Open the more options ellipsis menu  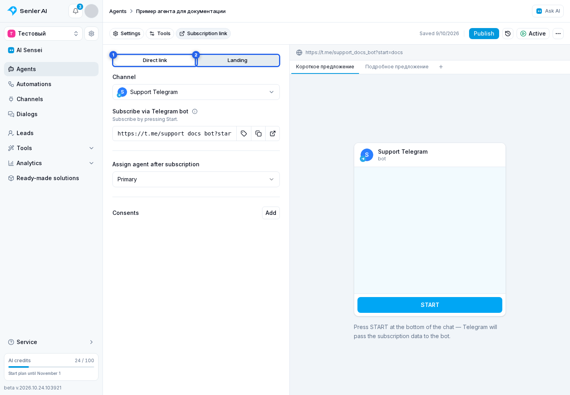(558, 34)
